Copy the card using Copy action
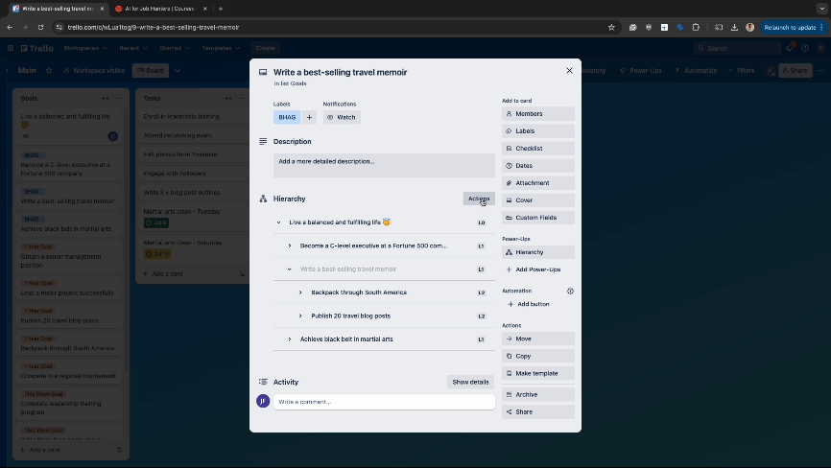 pyautogui.click(x=538, y=357)
